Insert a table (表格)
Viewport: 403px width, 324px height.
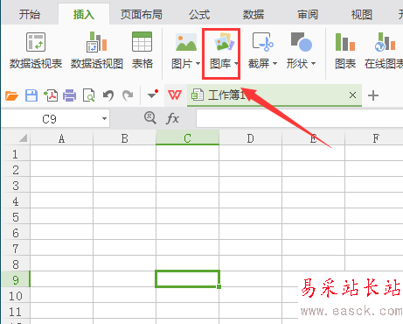(142, 51)
